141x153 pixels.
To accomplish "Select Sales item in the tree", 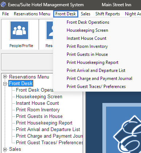I will pos(15,149).
